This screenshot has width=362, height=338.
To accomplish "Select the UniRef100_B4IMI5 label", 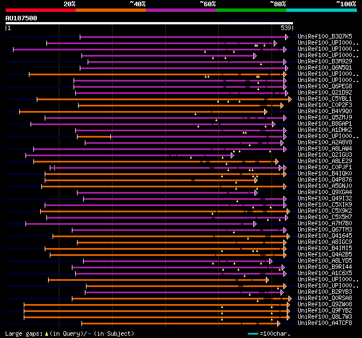I will (325, 249).
